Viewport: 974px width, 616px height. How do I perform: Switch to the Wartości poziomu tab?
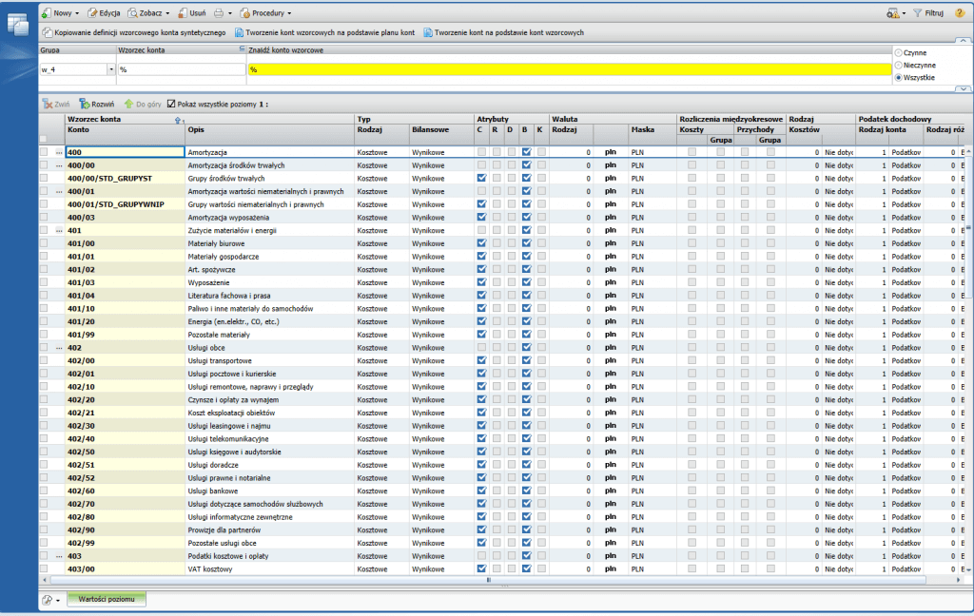pos(106,599)
